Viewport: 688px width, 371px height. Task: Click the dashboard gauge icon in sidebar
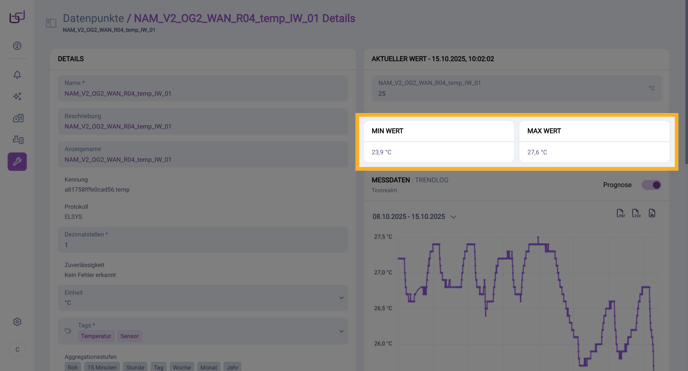(17, 46)
